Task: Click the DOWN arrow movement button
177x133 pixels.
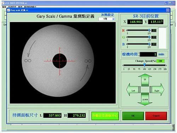Action: click(x=145, y=99)
